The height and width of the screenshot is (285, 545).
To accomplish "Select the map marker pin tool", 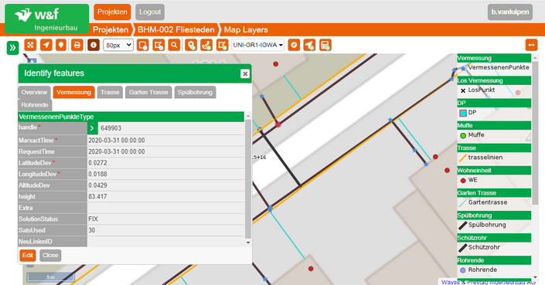I will pyautogui.click(x=61, y=45).
